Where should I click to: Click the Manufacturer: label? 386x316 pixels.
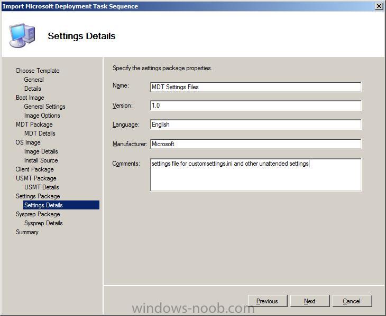(x=130, y=144)
